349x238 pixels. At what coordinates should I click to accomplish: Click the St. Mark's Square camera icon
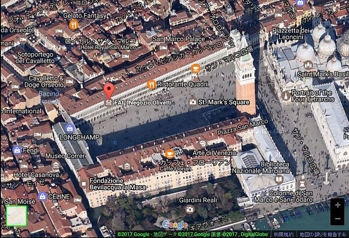[193, 102]
